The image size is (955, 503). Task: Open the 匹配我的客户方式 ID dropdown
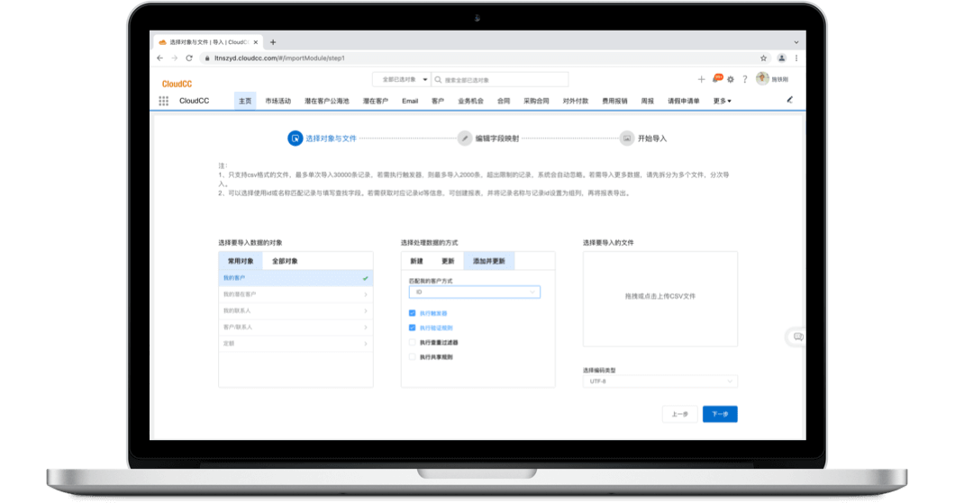(x=475, y=292)
